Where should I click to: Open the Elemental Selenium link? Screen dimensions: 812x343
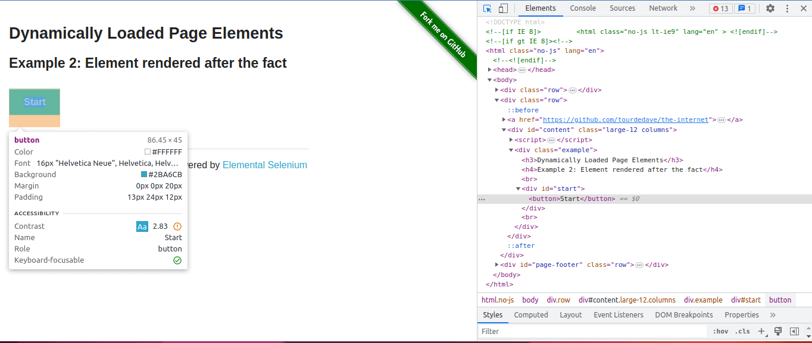(x=265, y=165)
